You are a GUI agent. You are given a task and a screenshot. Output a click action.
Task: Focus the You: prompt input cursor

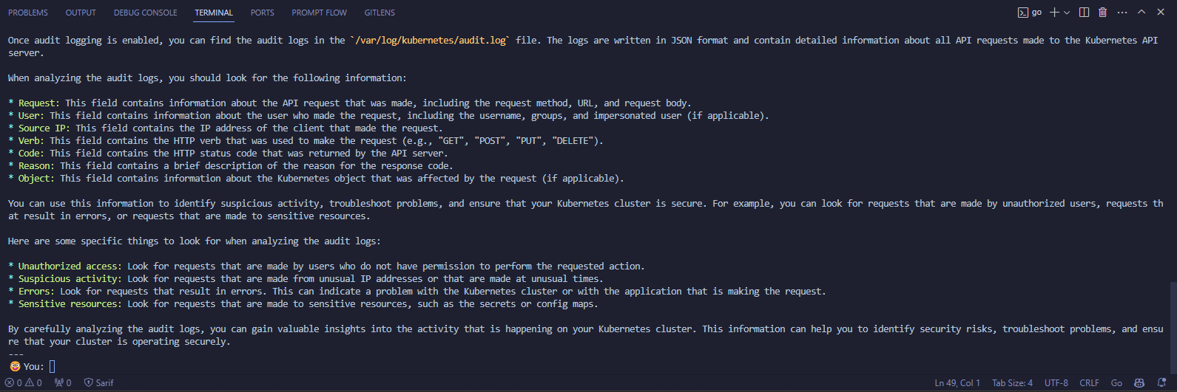[x=53, y=366]
